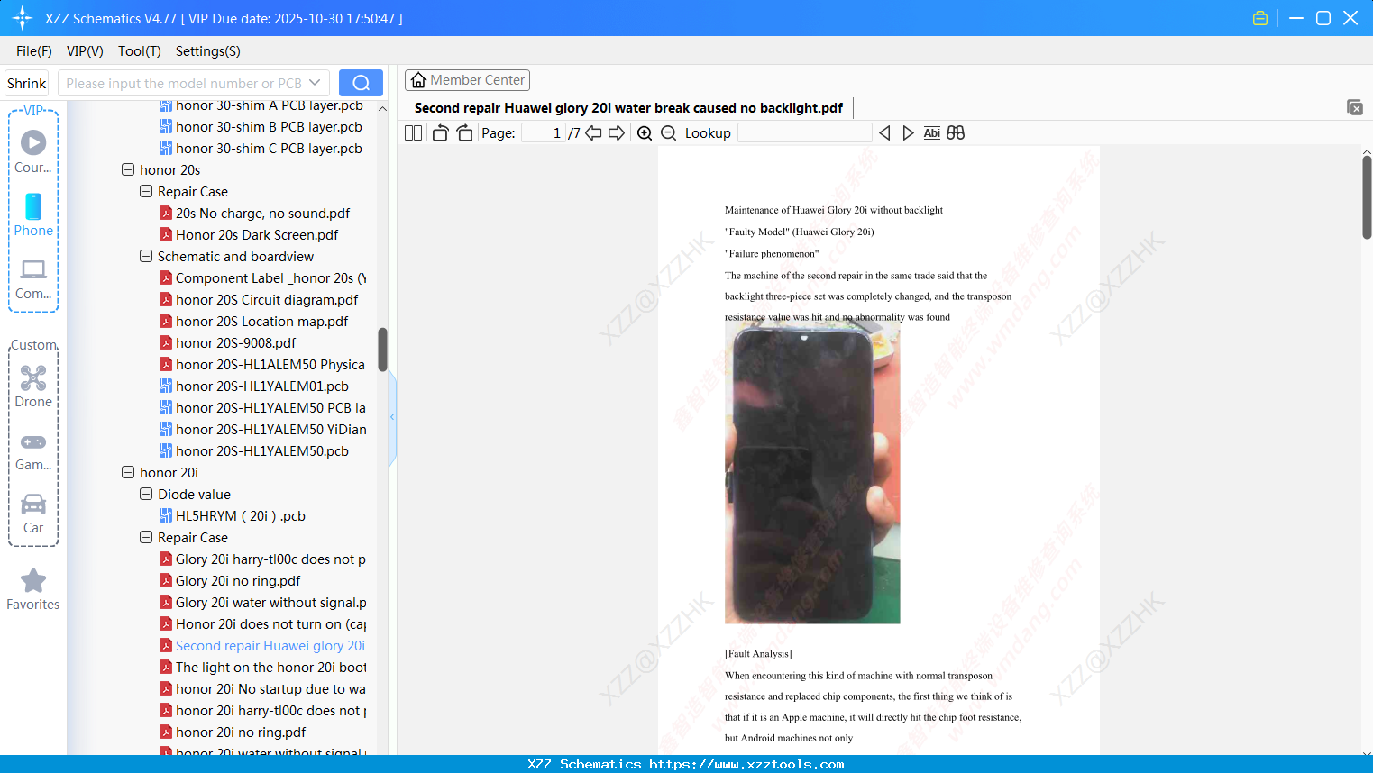Open HL5HRYM ( 20i ) .pcb
The image size is (1373, 773).
pos(240,515)
